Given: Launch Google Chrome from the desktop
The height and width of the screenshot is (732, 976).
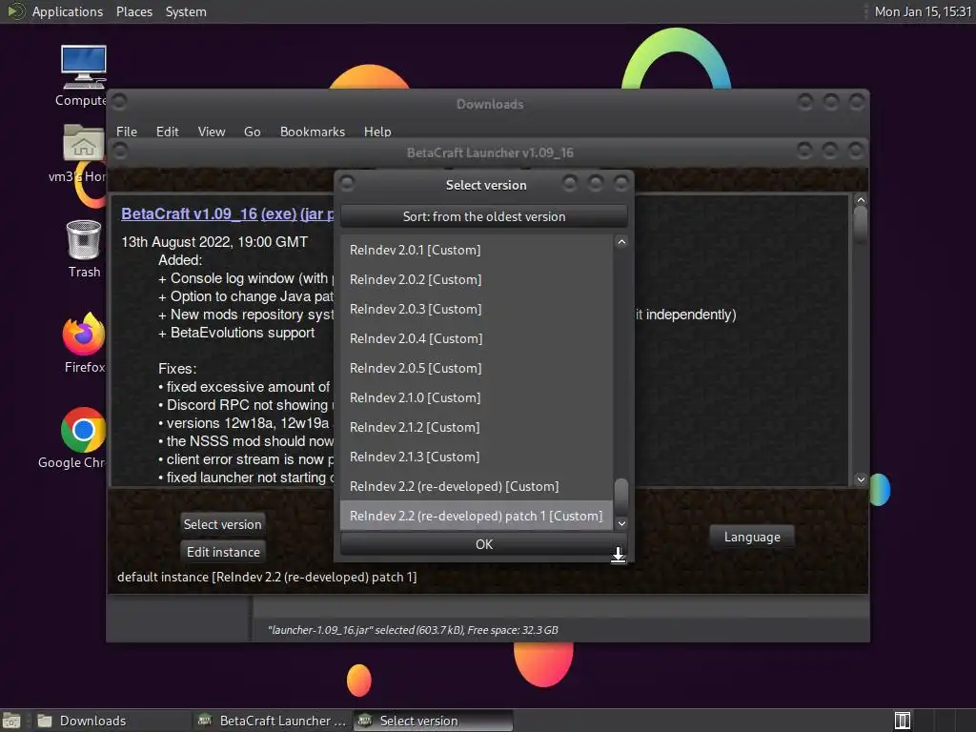Looking at the screenshot, I should (x=84, y=430).
